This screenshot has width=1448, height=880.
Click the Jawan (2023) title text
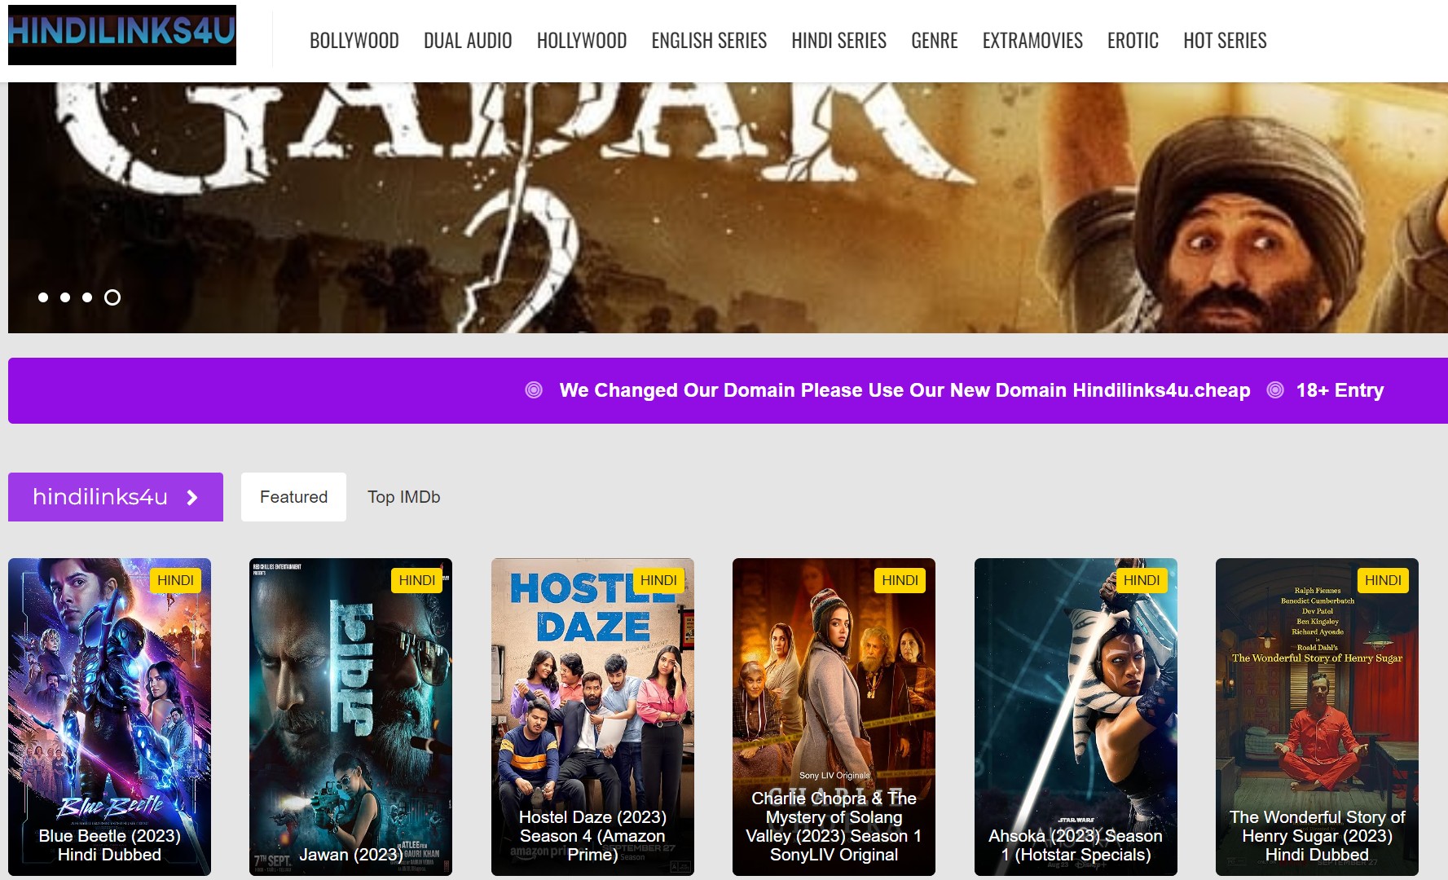tap(350, 855)
